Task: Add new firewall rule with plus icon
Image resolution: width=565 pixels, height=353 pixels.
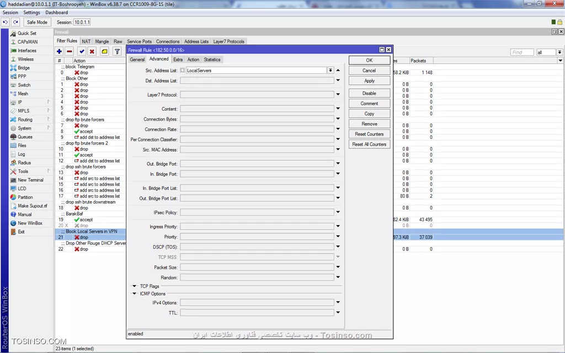Action: [x=60, y=51]
